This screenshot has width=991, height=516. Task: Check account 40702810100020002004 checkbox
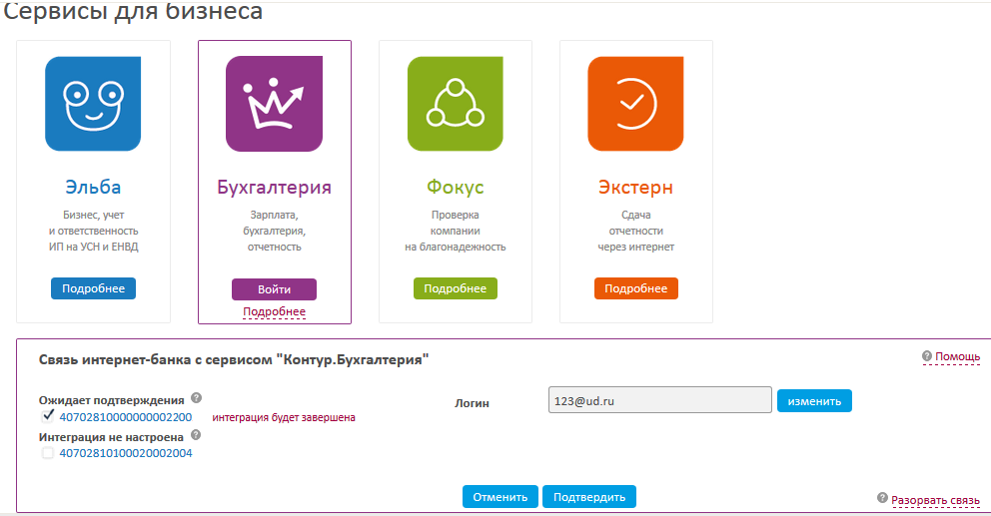pyautogui.click(x=47, y=453)
